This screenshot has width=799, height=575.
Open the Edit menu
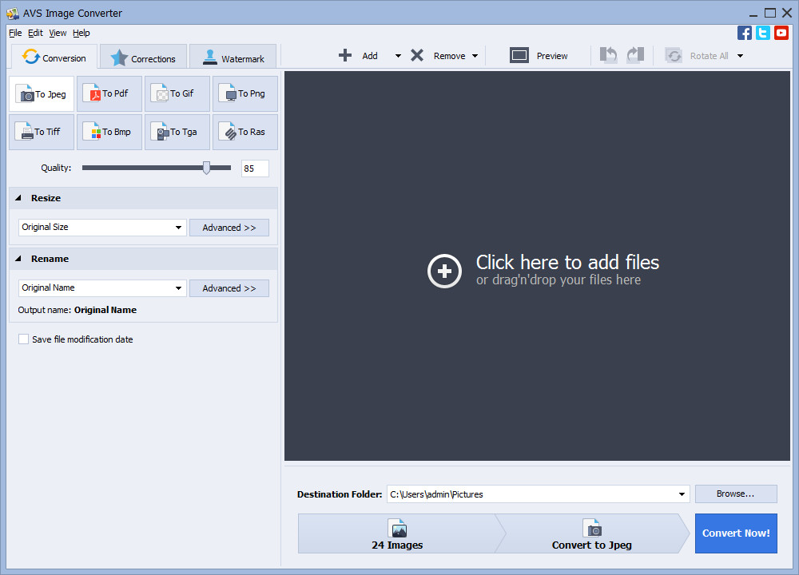click(x=35, y=33)
